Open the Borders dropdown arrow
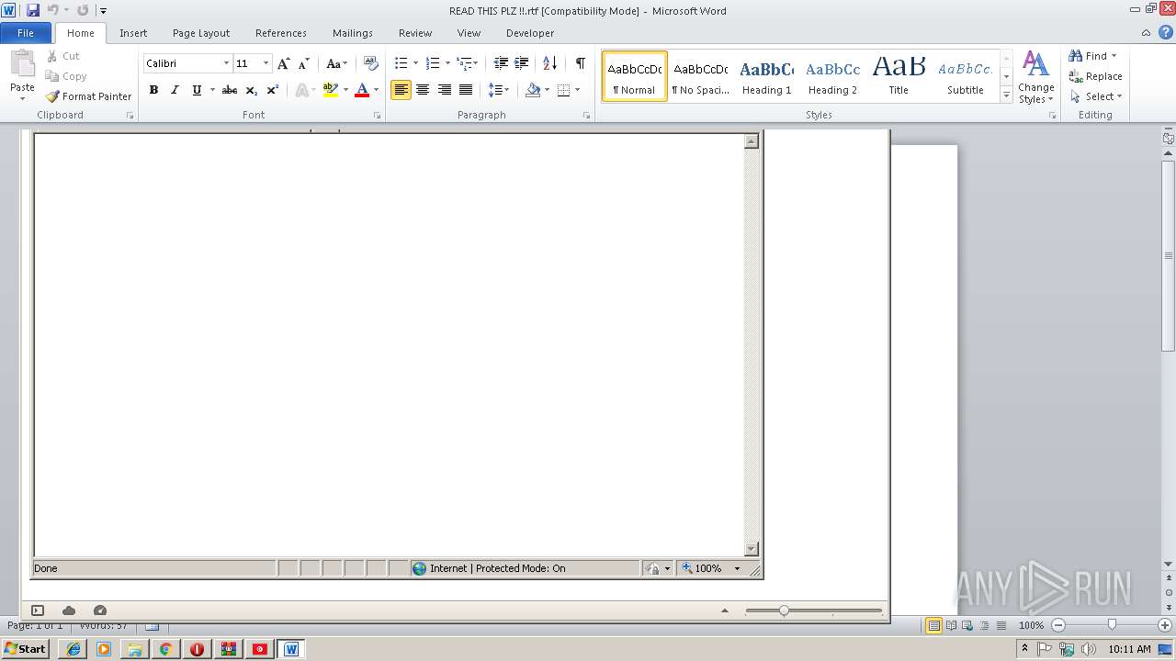The image size is (1176, 661). click(x=577, y=90)
